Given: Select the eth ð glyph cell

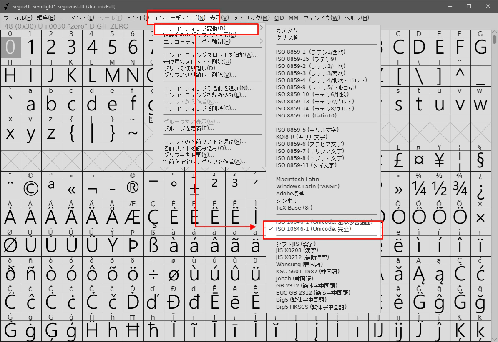Looking at the screenshot, I should point(10,274).
